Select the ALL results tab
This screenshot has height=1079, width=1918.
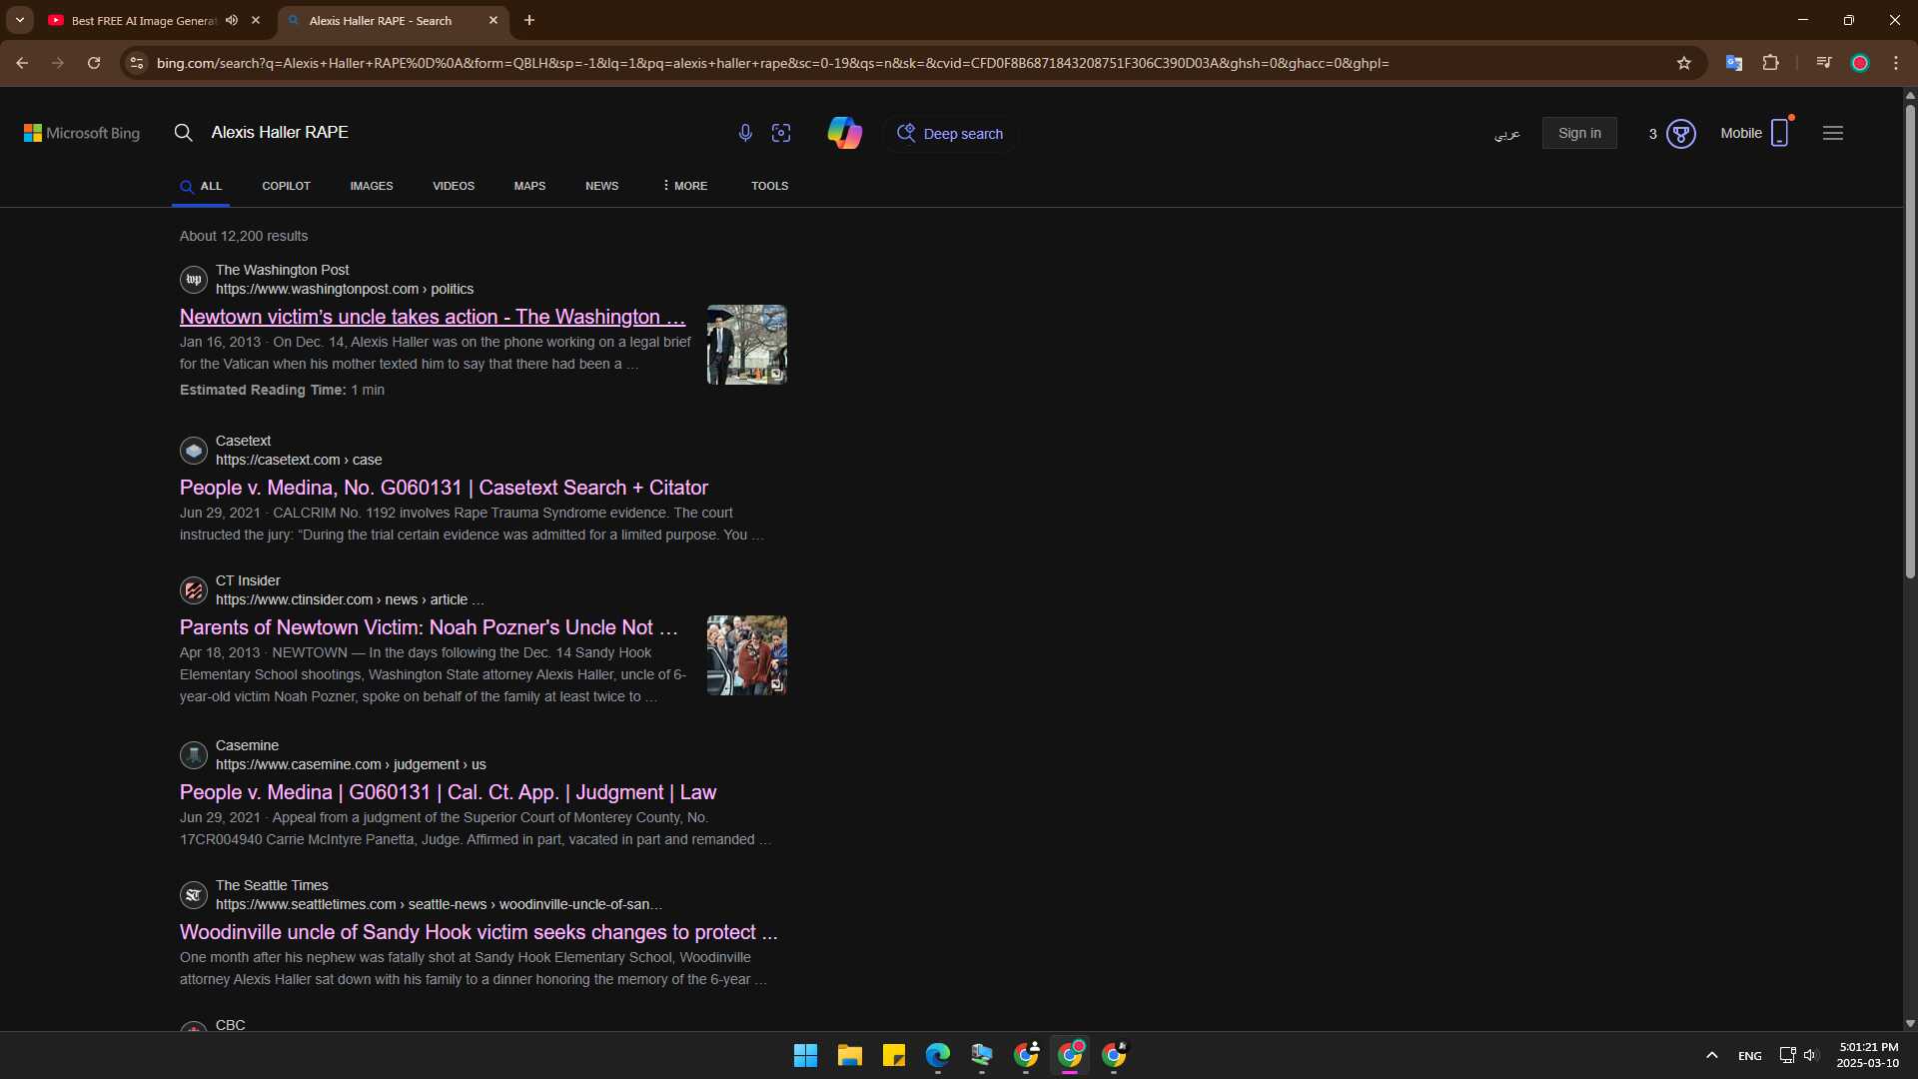pyautogui.click(x=201, y=186)
